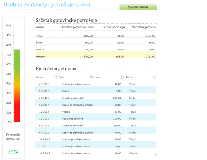
Task: Select the Preostala gotovina column header
Action: pos(144,27)
